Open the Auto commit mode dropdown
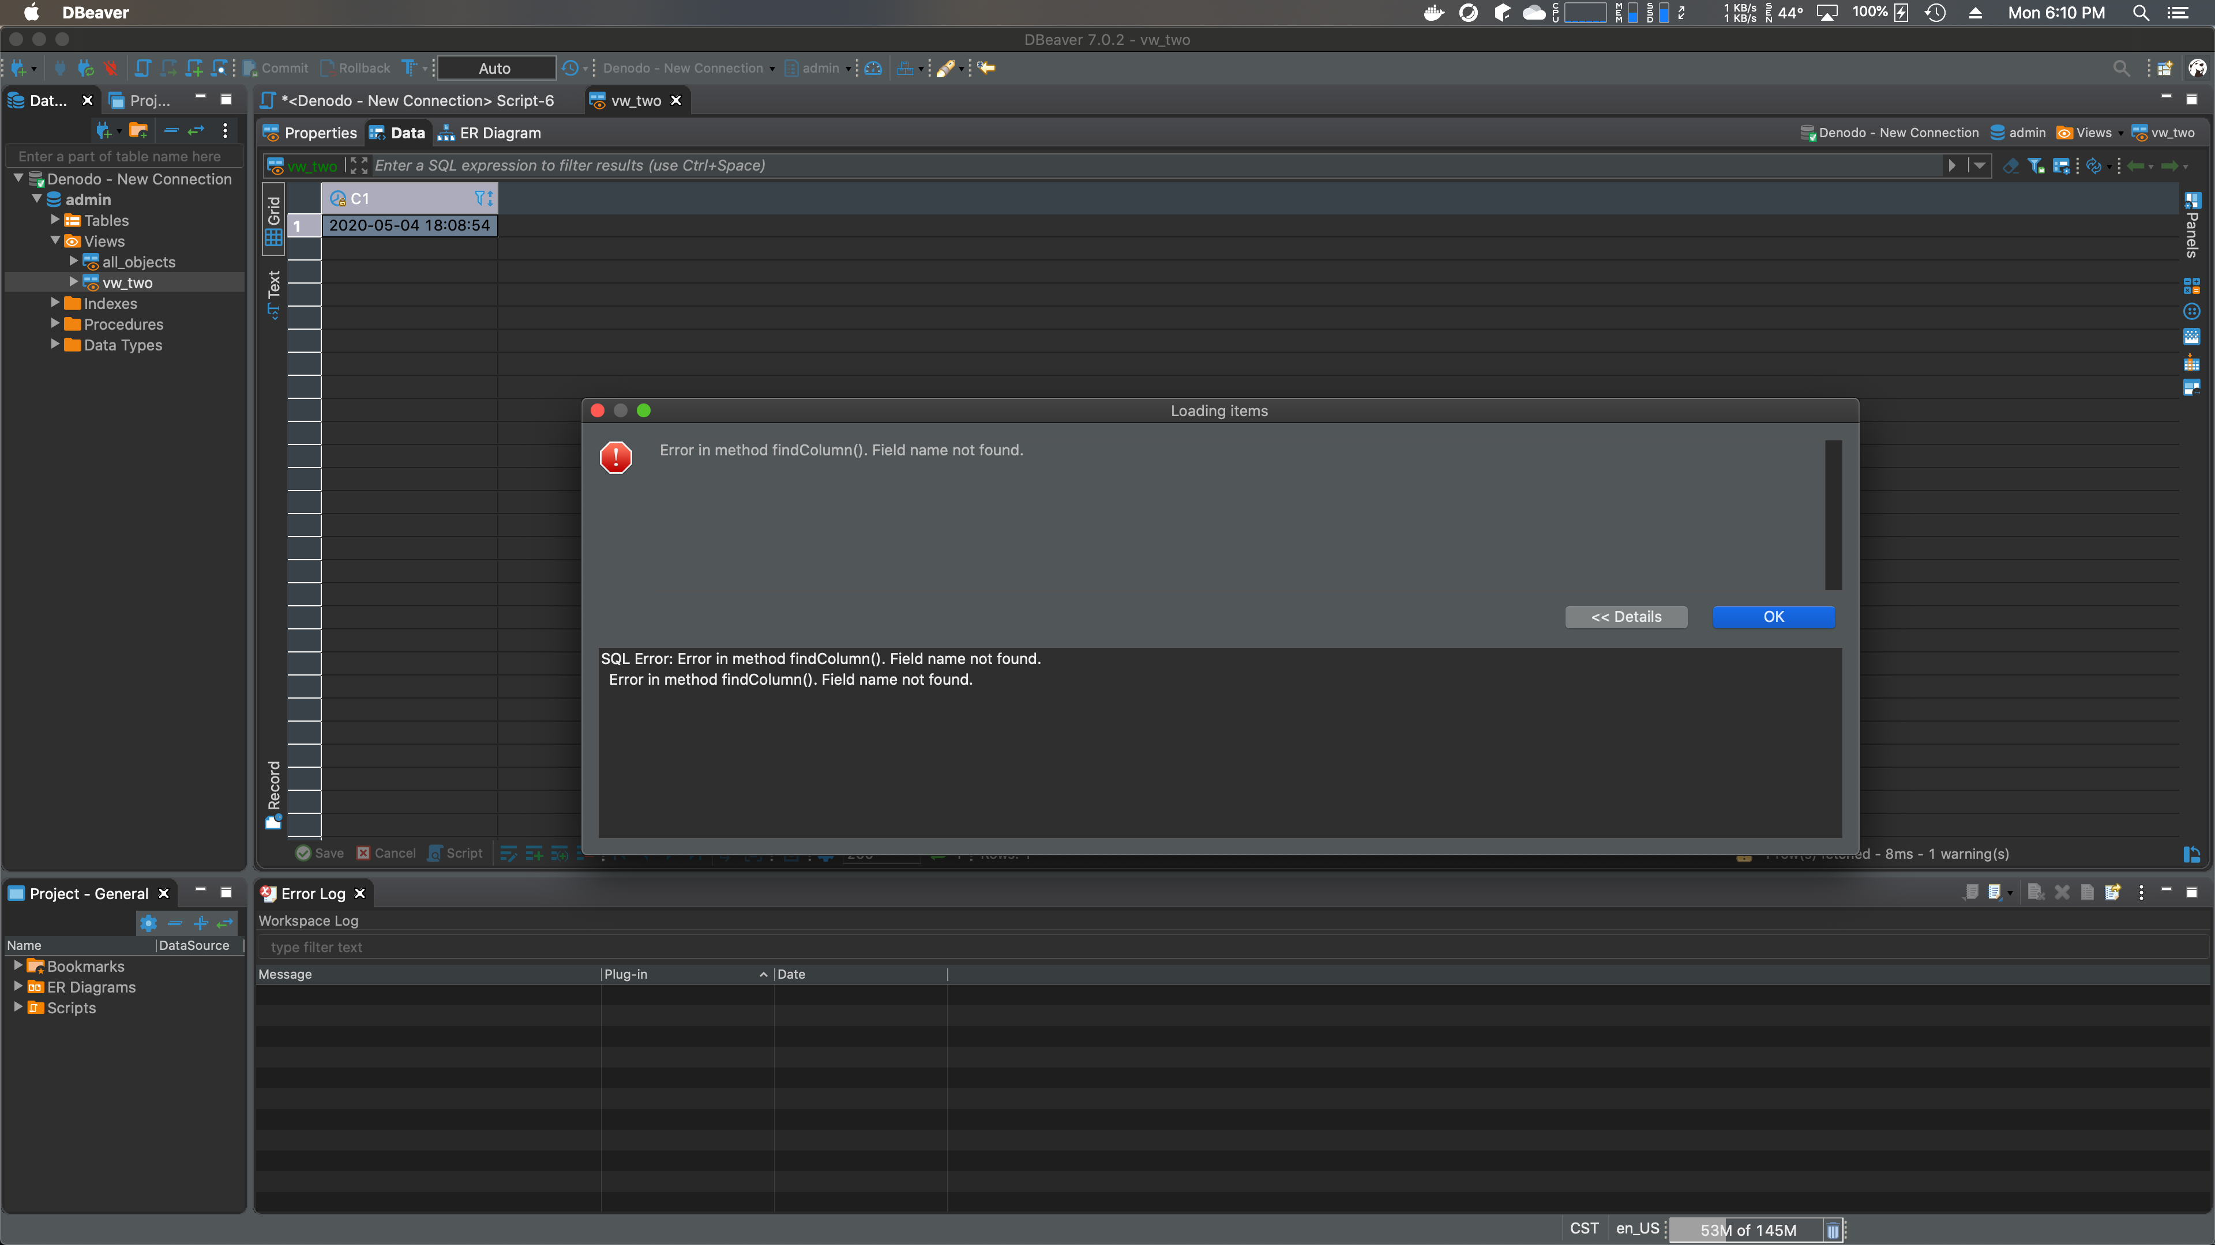This screenshot has width=2215, height=1245. [495, 68]
